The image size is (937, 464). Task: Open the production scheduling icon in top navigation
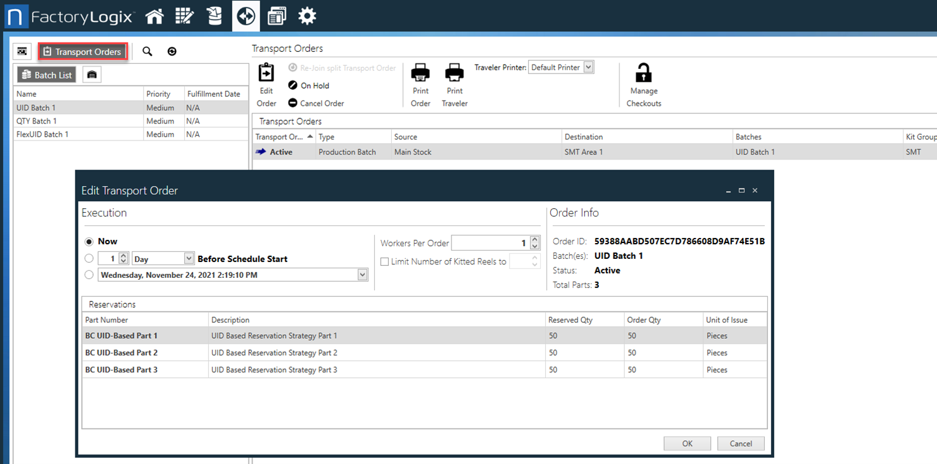(x=184, y=16)
